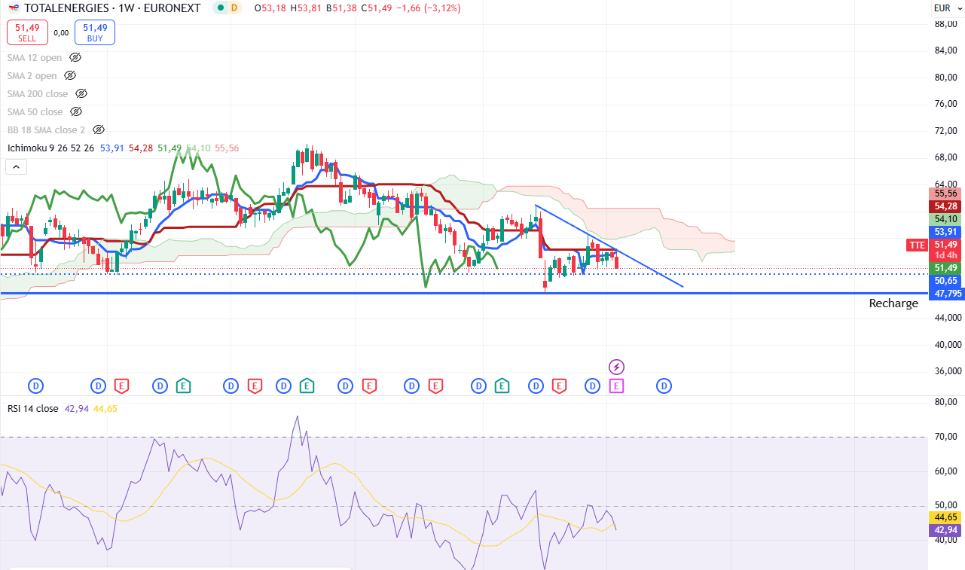Image resolution: width=965 pixels, height=570 pixels.
Task: Click the blue 47,795 price line label
Action: (x=945, y=294)
